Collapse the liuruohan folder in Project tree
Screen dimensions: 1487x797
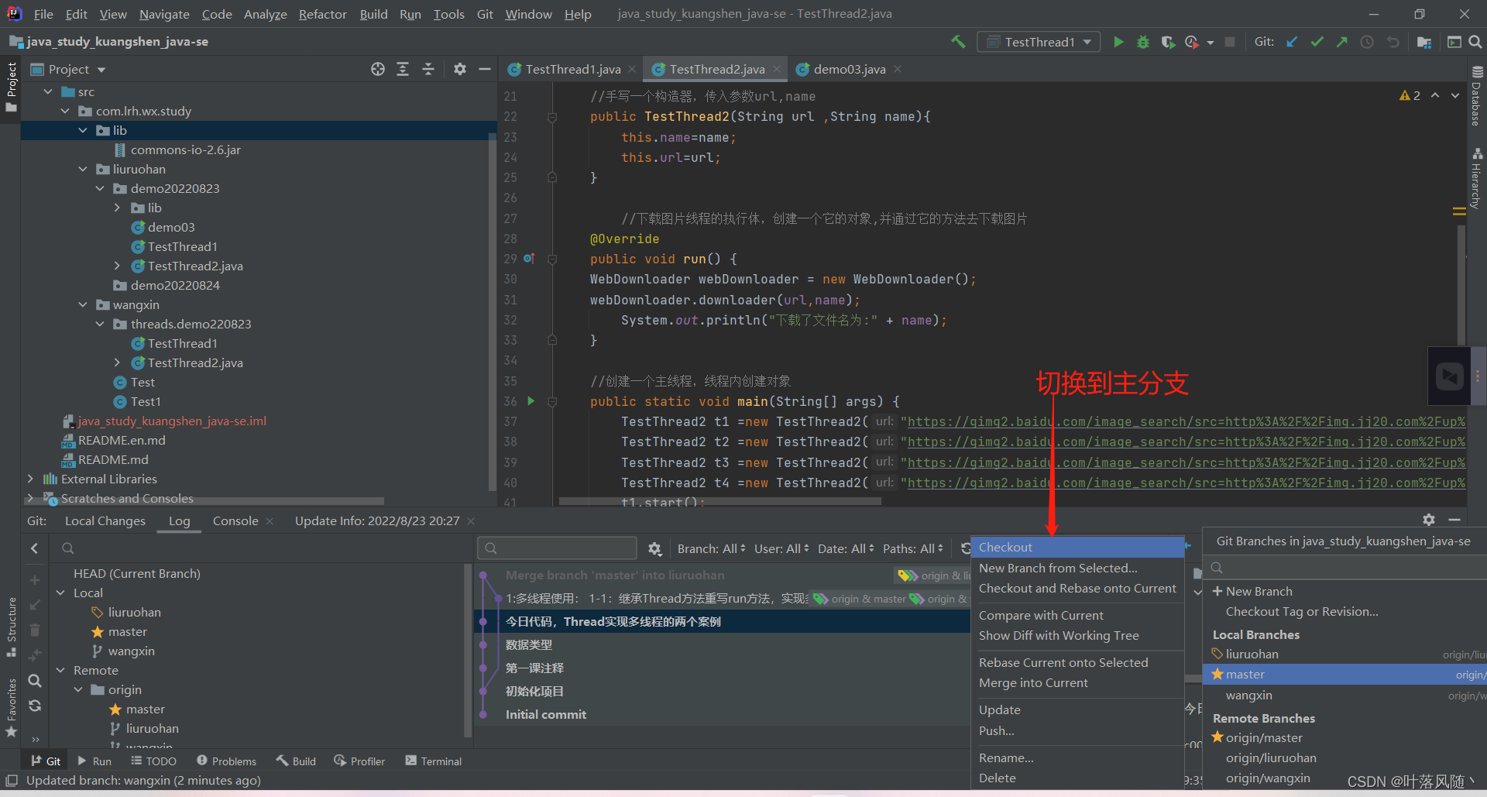point(83,169)
